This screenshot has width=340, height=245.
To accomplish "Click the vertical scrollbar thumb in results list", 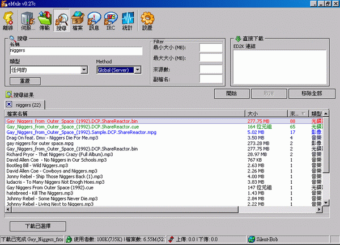I will [326, 145].
